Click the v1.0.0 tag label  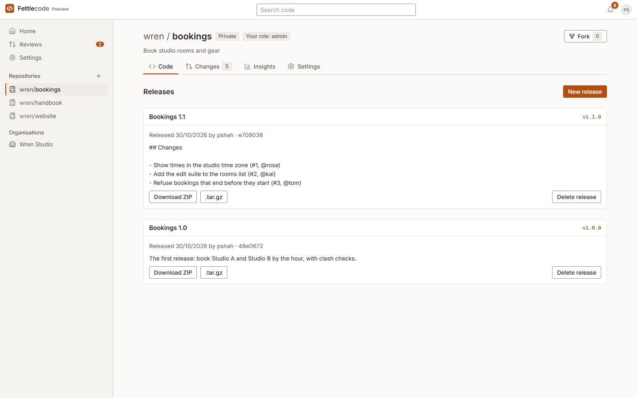(x=592, y=228)
